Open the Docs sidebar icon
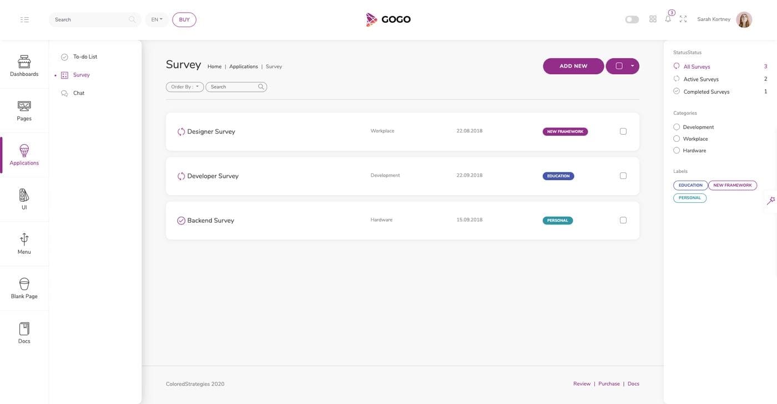The height and width of the screenshot is (404, 777). tap(24, 333)
